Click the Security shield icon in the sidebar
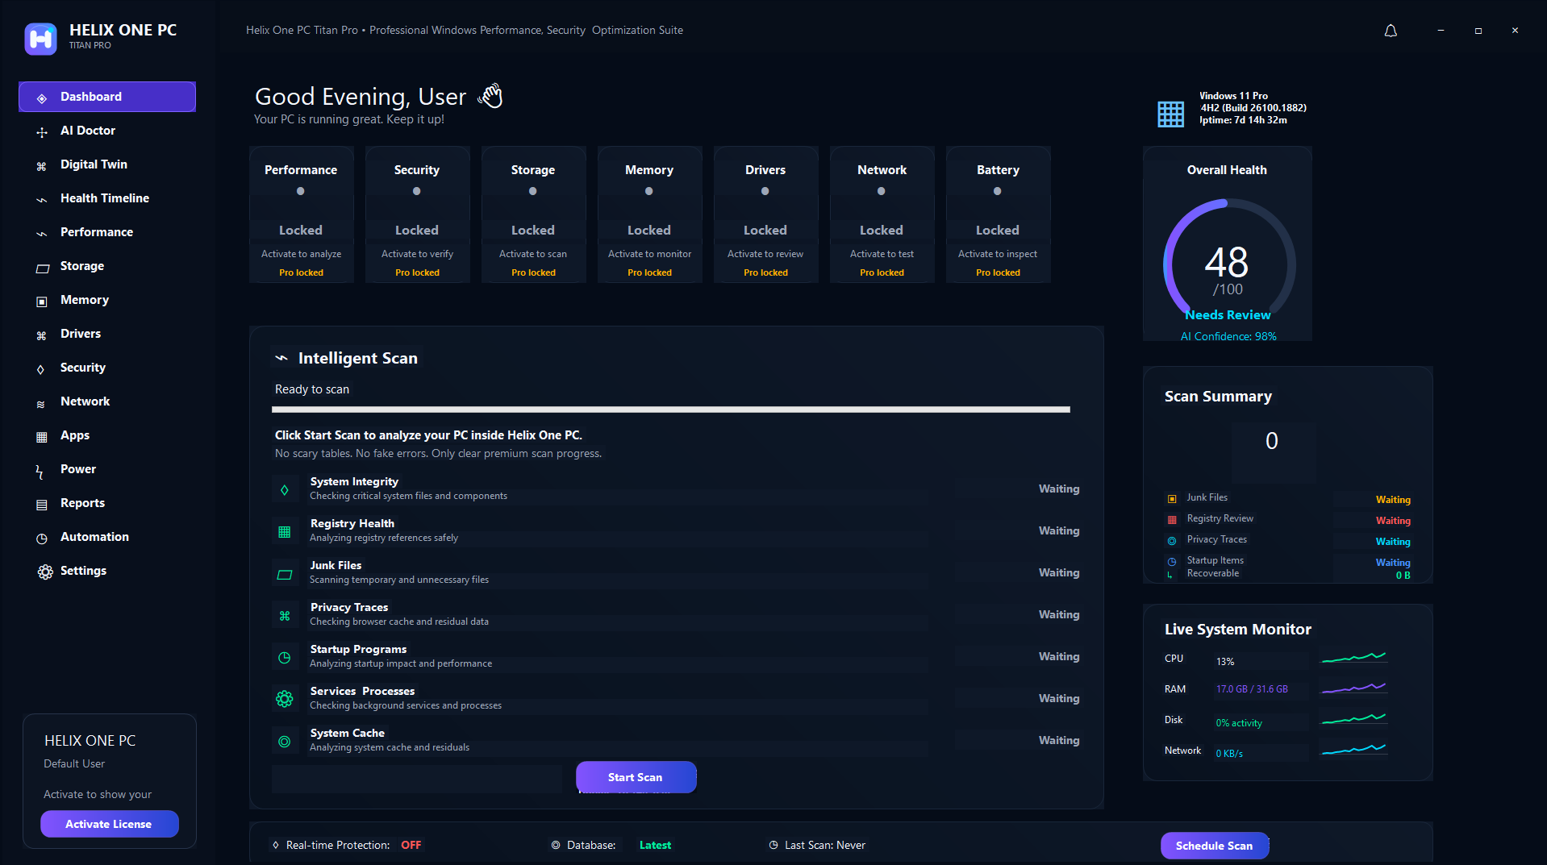This screenshot has height=865, width=1547. 41,368
